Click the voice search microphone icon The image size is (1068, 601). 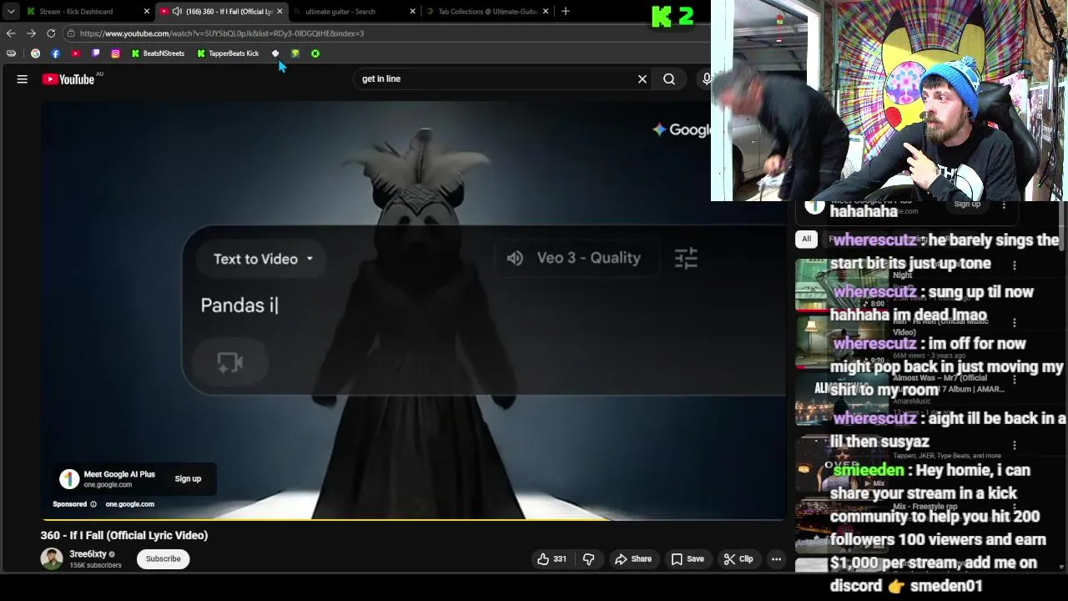pos(706,78)
